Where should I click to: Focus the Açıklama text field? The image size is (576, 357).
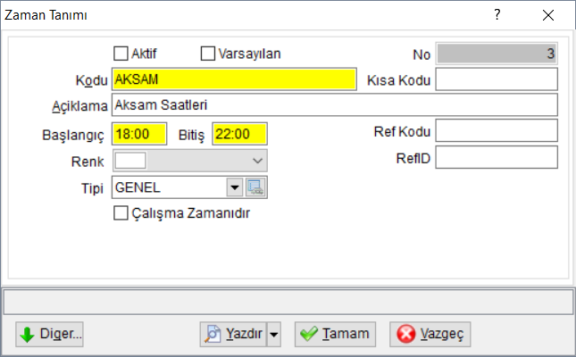[335, 105]
